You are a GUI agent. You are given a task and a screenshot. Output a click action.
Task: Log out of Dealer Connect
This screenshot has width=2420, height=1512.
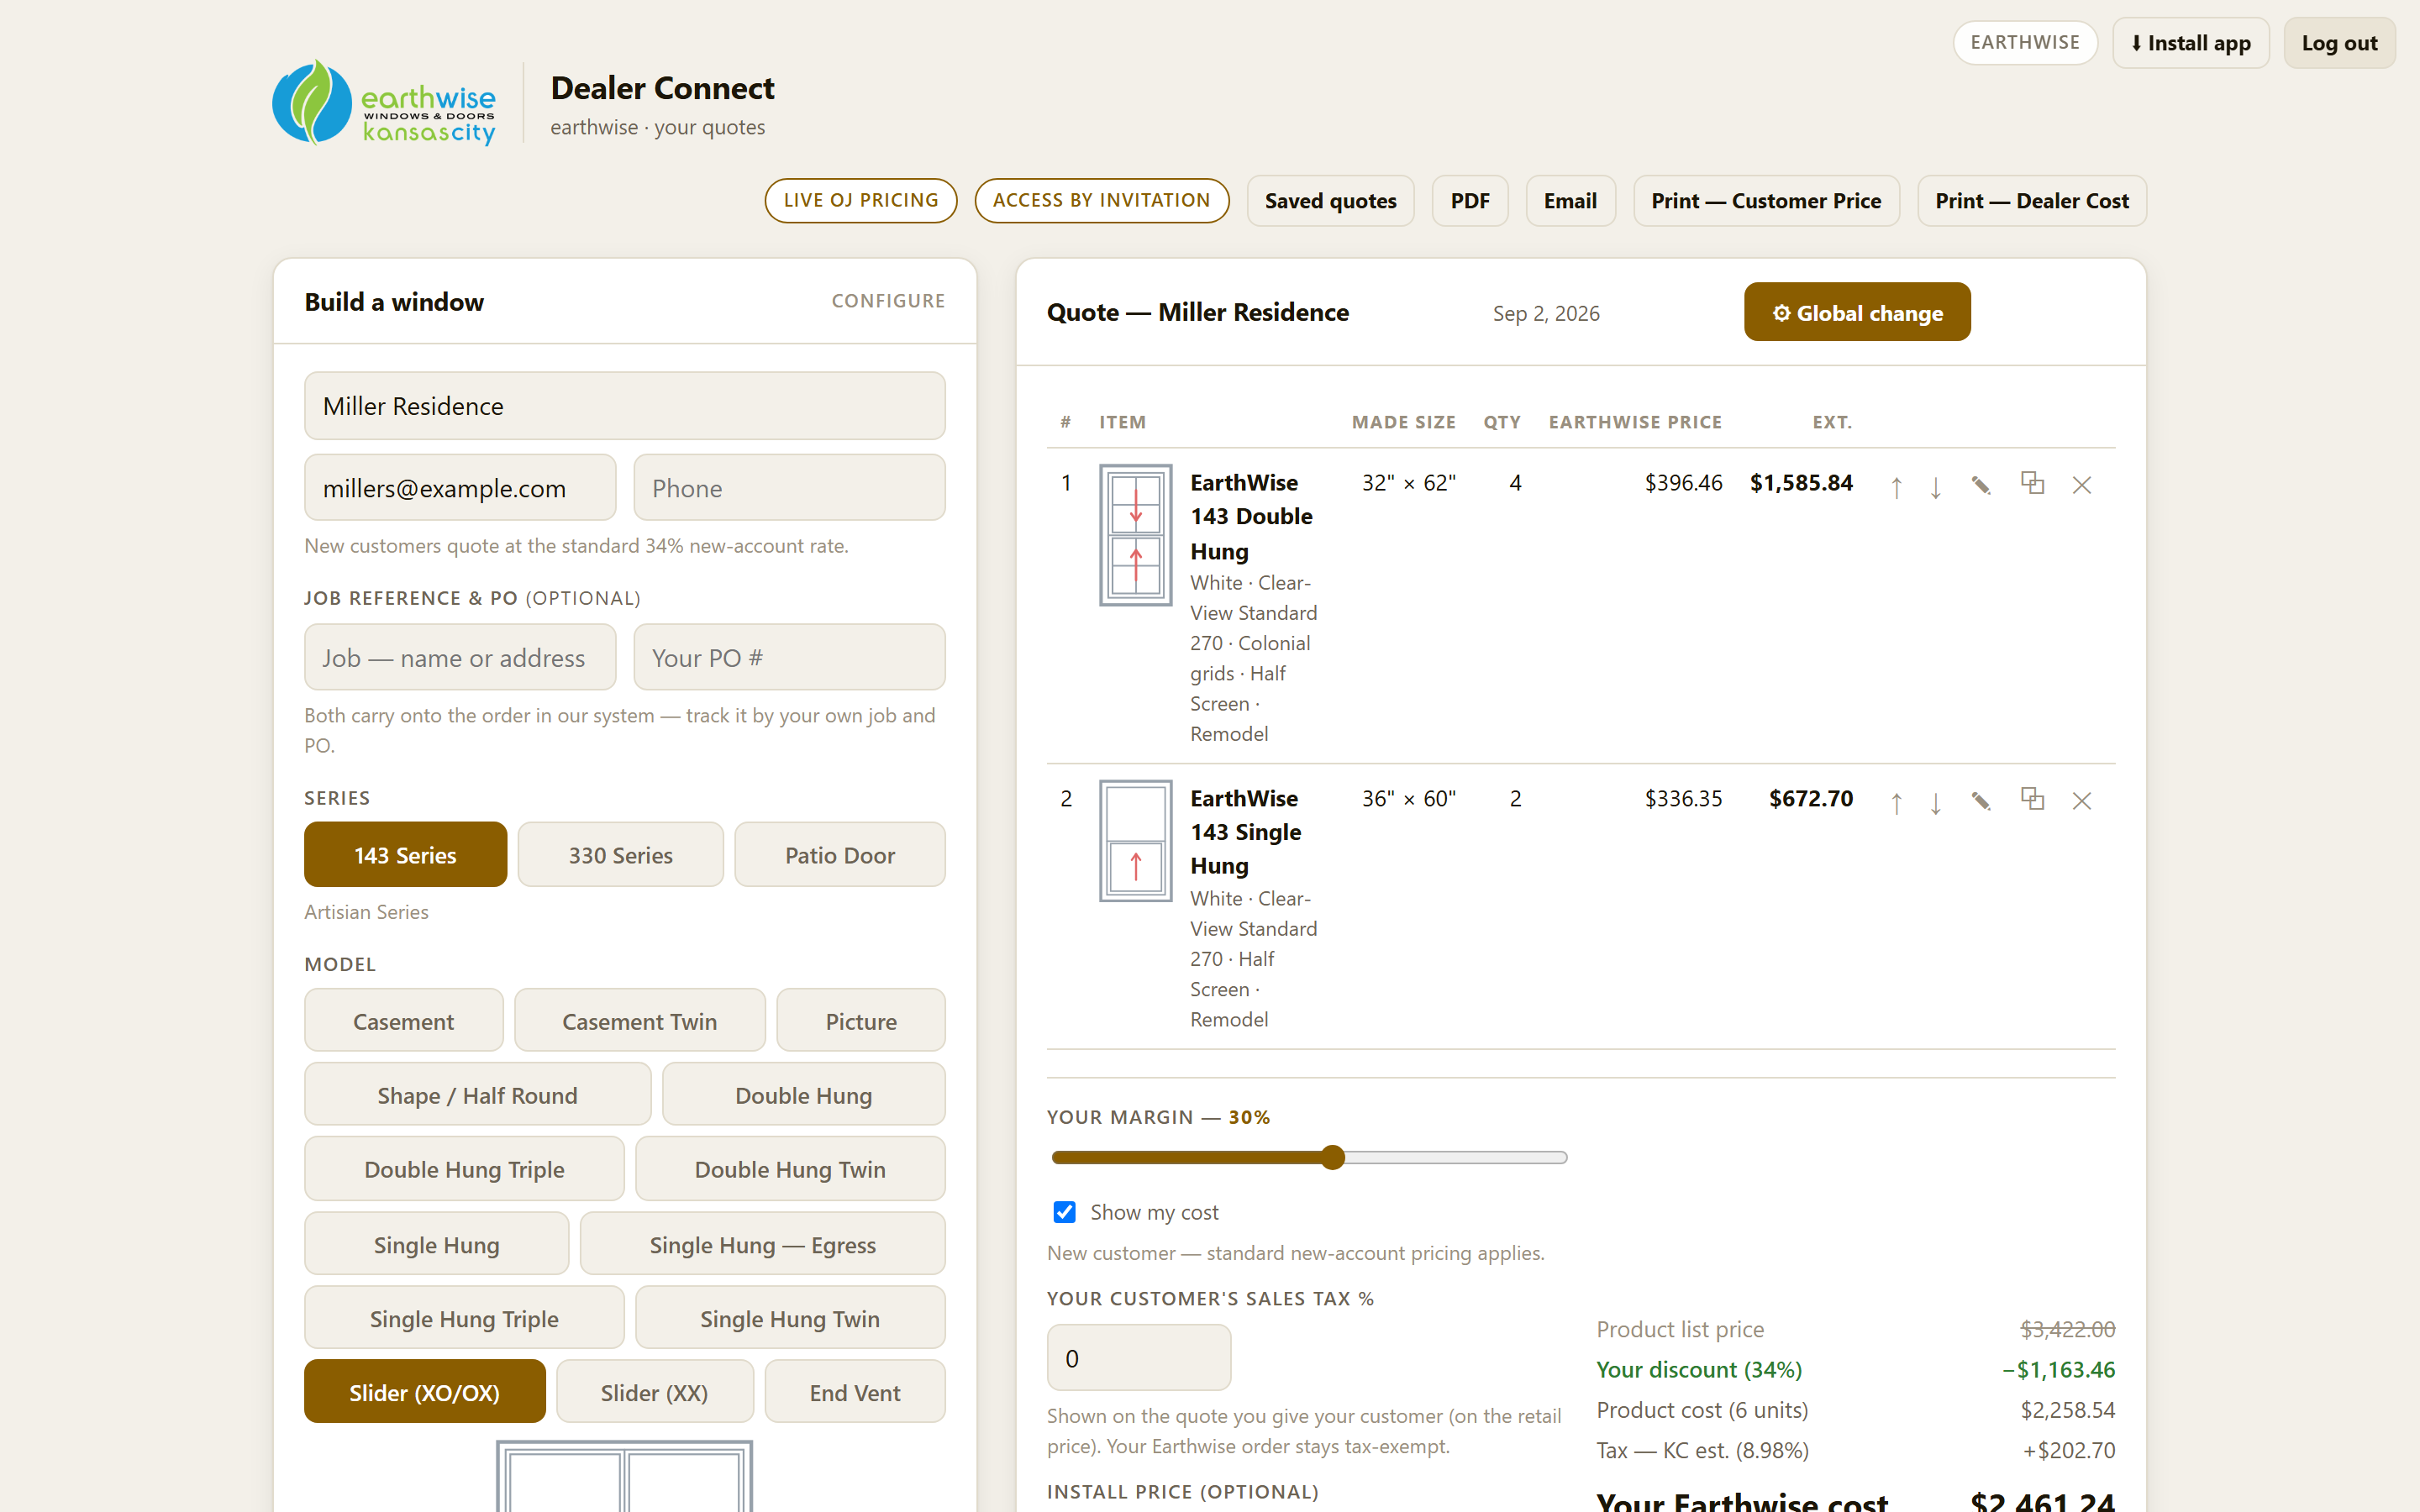2339,43
